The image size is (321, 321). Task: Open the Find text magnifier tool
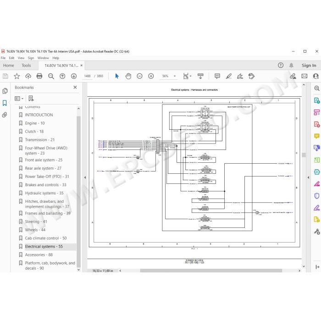point(51,76)
